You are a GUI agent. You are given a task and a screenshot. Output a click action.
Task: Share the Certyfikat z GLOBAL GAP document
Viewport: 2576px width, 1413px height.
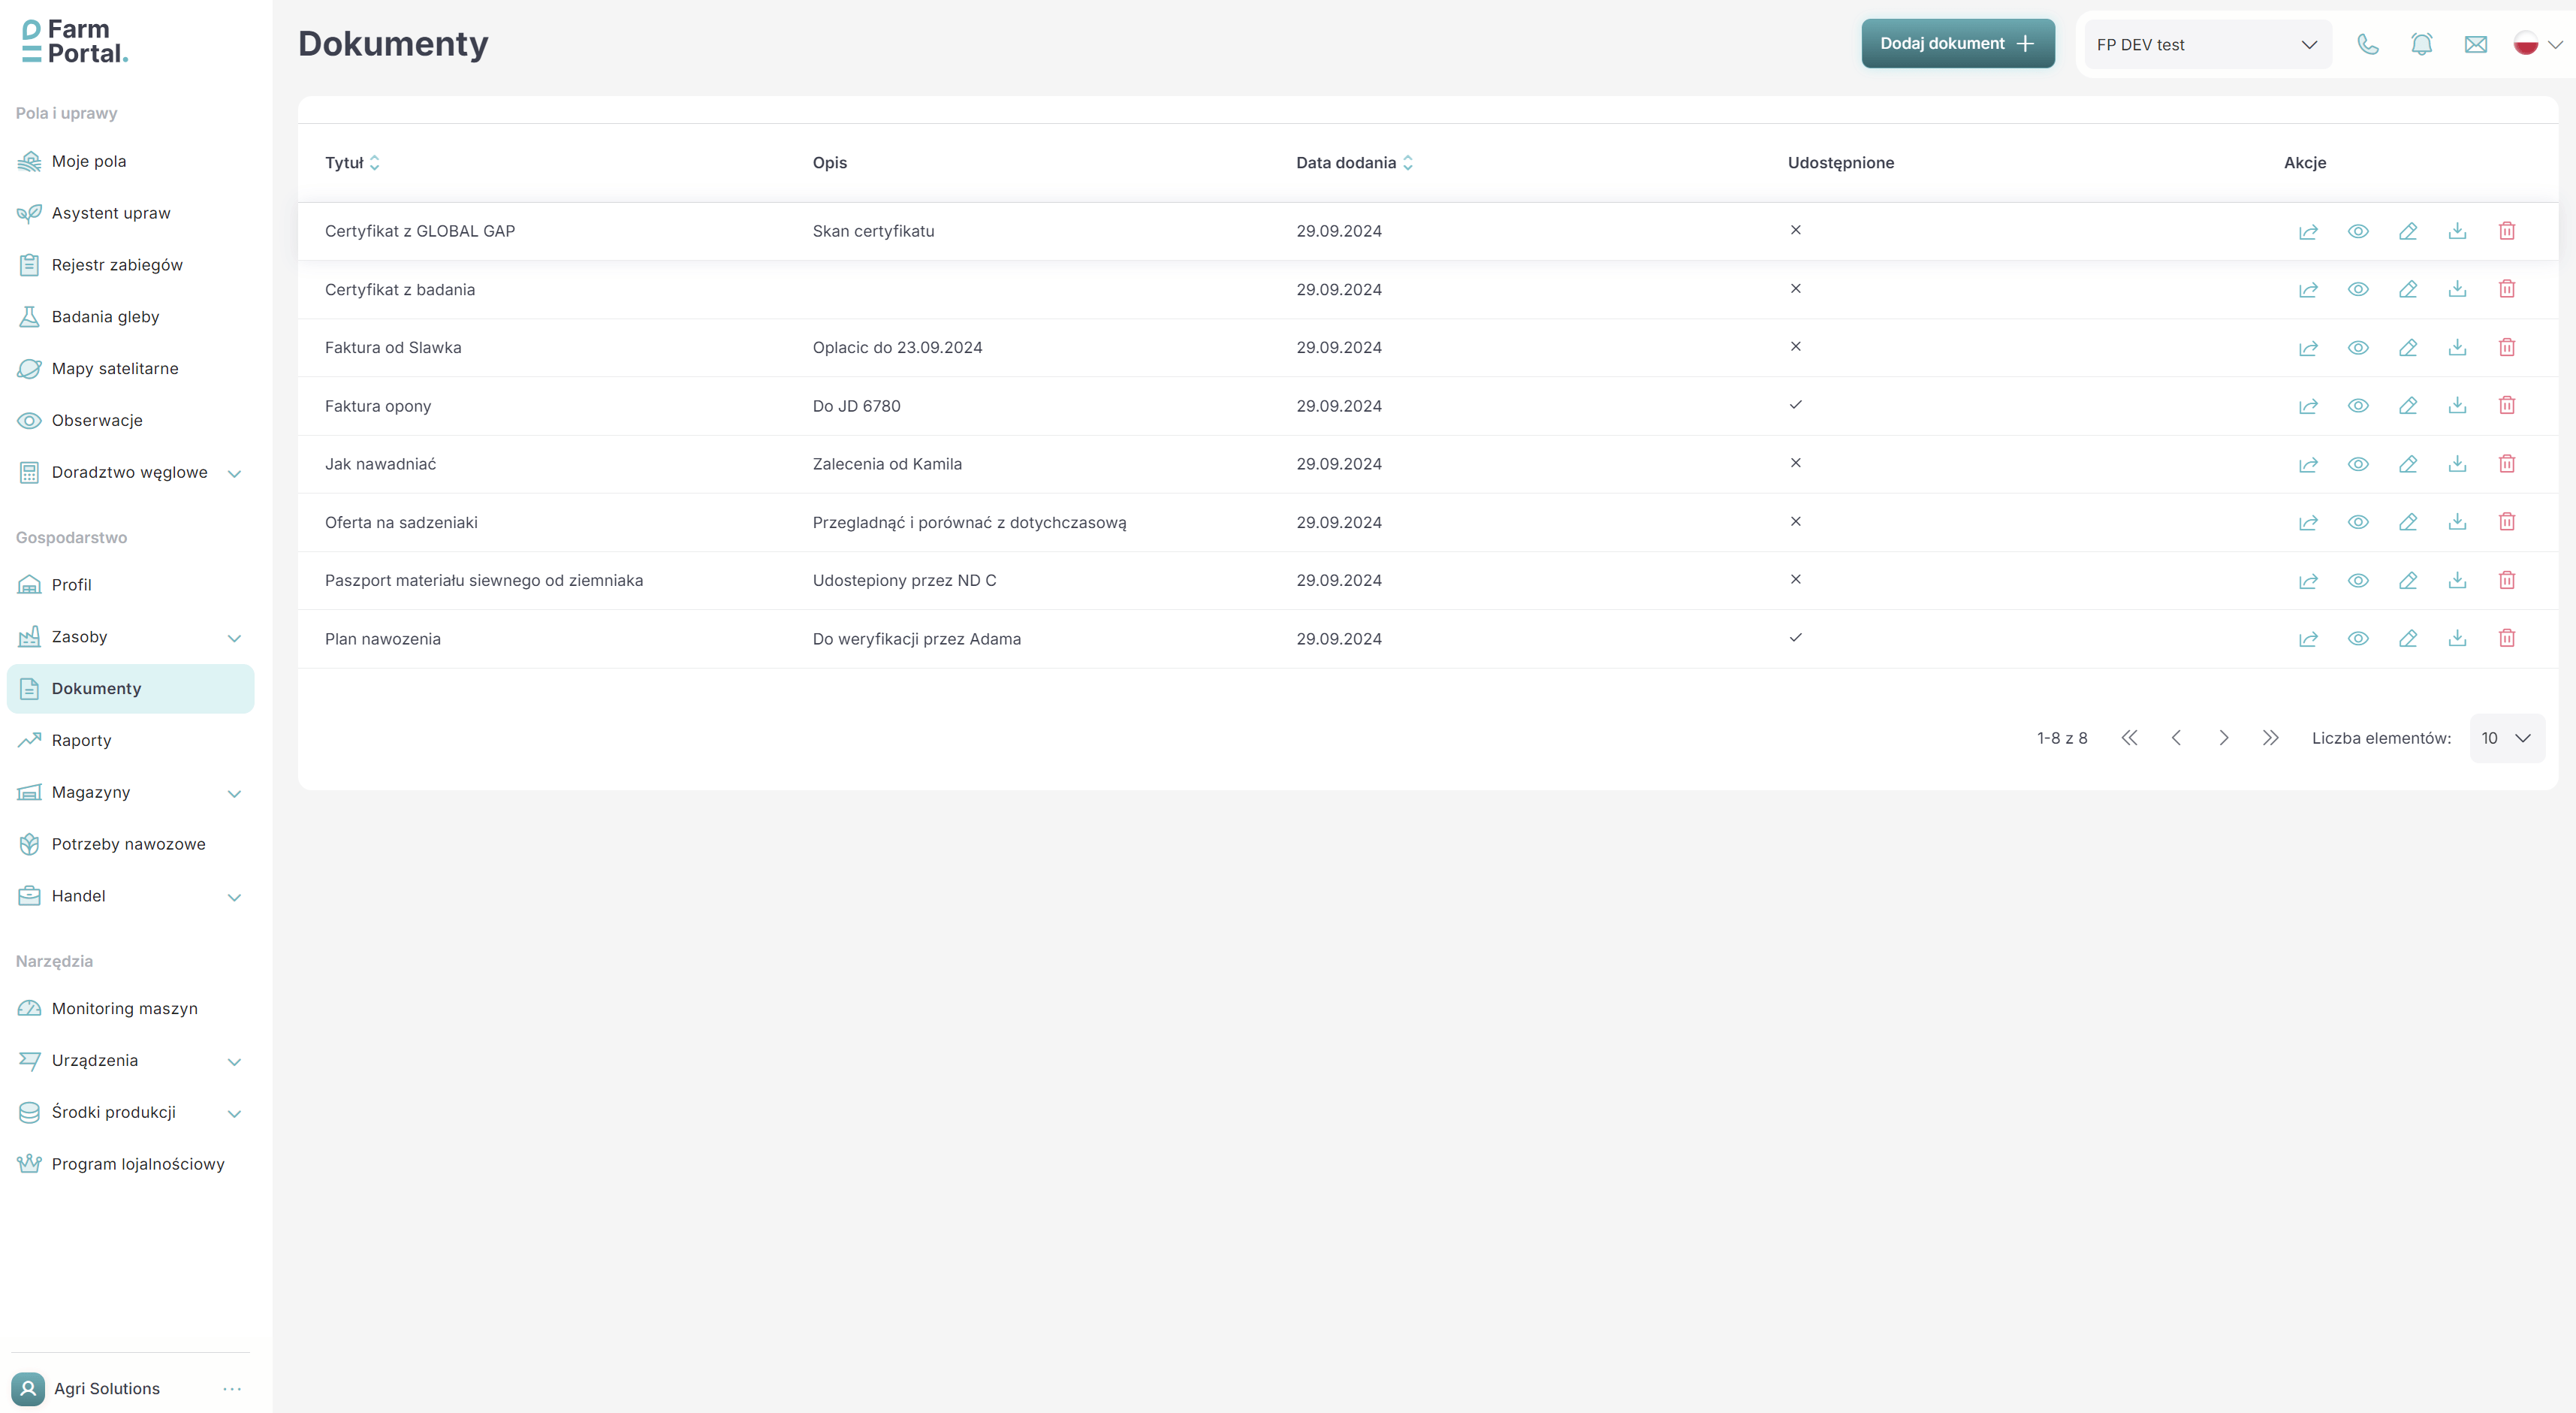pos(2308,231)
